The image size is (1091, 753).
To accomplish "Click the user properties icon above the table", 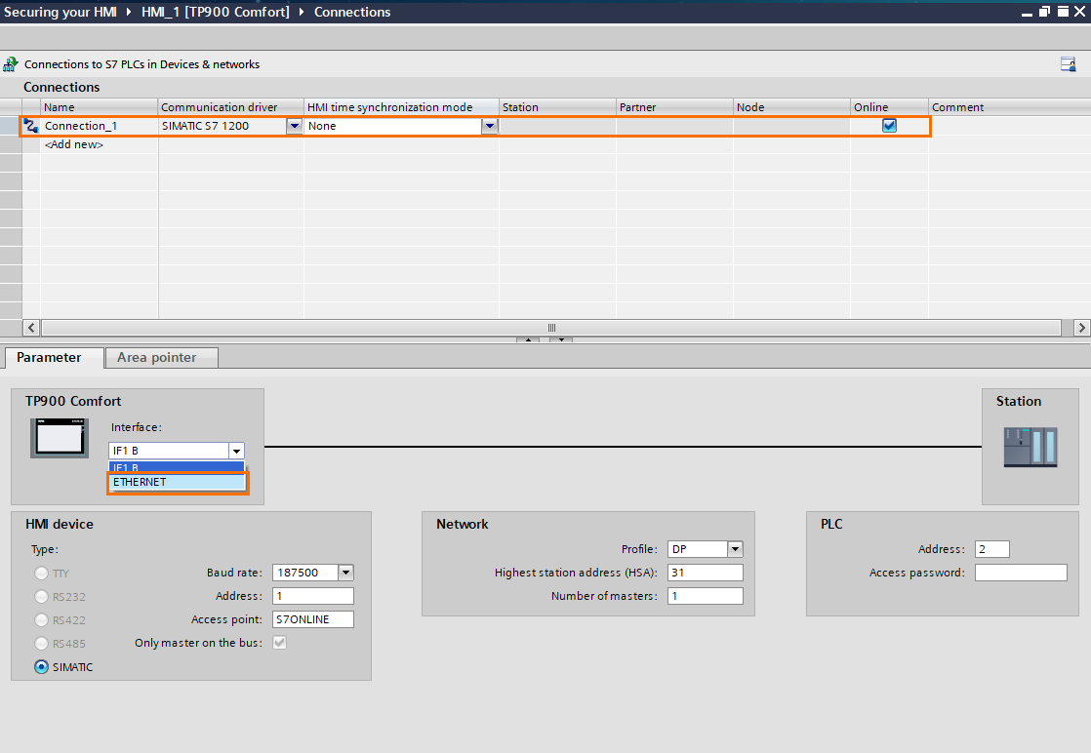I will click(1068, 63).
